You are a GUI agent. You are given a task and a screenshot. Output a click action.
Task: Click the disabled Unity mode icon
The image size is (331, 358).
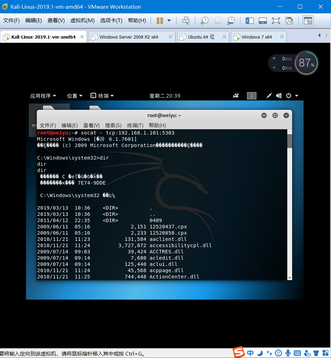[x=289, y=21]
